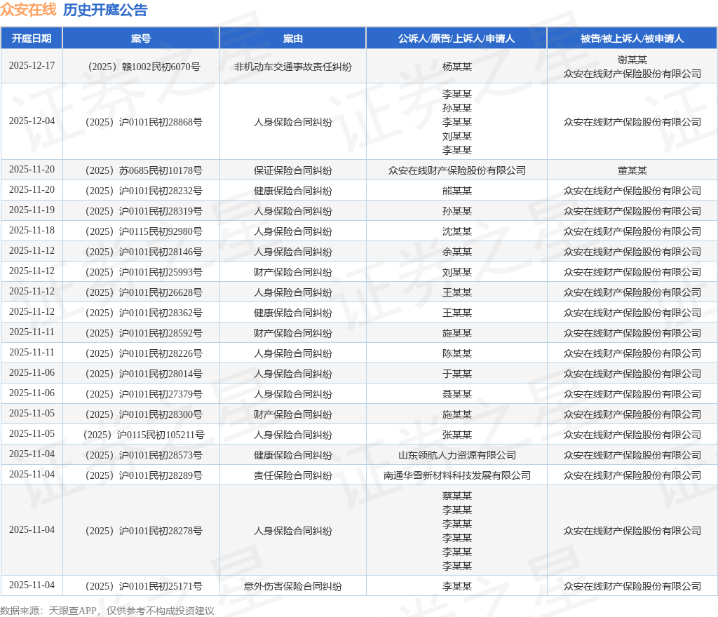The height and width of the screenshot is (617, 718).
Task: Click the 被告/被上诉人/被申请人 column header
Action: [x=632, y=39]
